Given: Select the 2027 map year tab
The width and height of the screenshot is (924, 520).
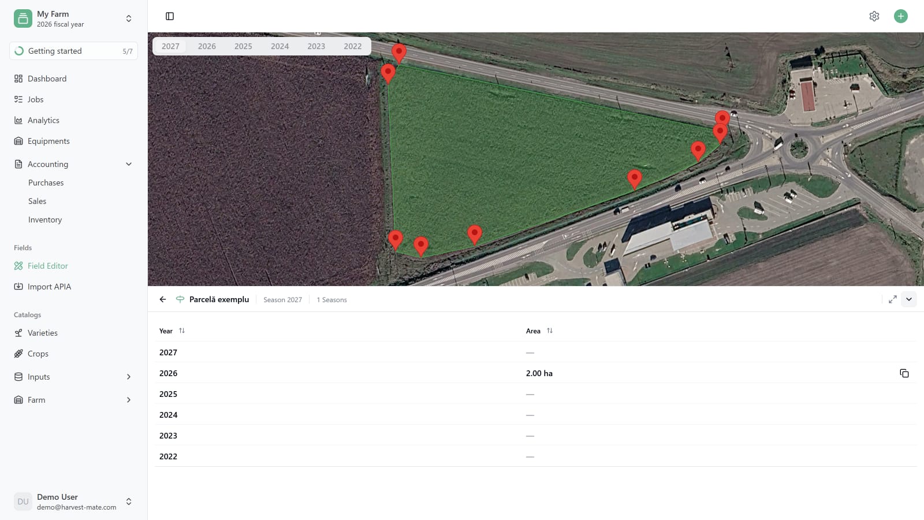Looking at the screenshot, I should pos(170,46).
